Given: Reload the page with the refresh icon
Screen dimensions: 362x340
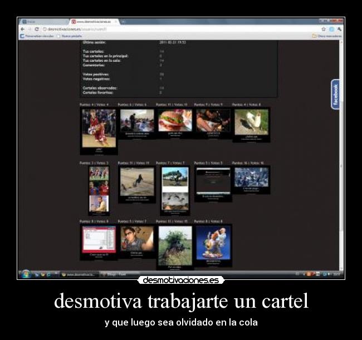Looking at the screenshot, I should point(37,29).
